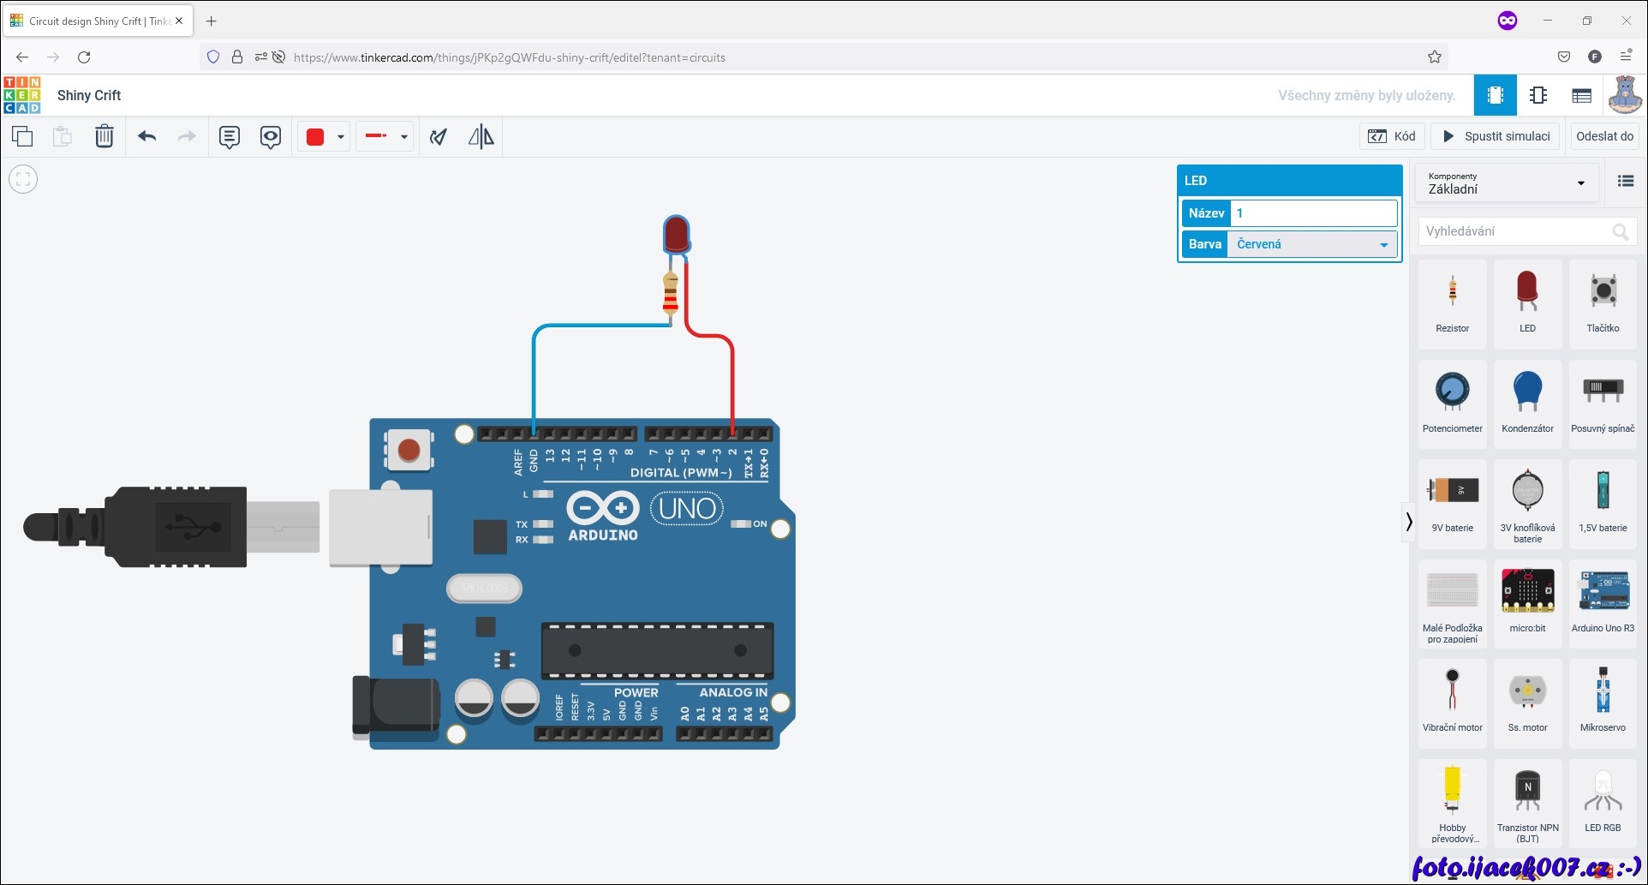1648x885 pixels.
Task: Click Spustit simulaci button
Action: (1496, 136)
